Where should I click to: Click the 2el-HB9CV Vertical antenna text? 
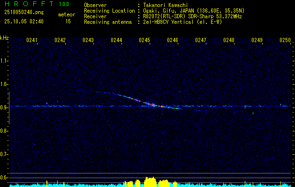pyautogui.click(x=182, y=22)
